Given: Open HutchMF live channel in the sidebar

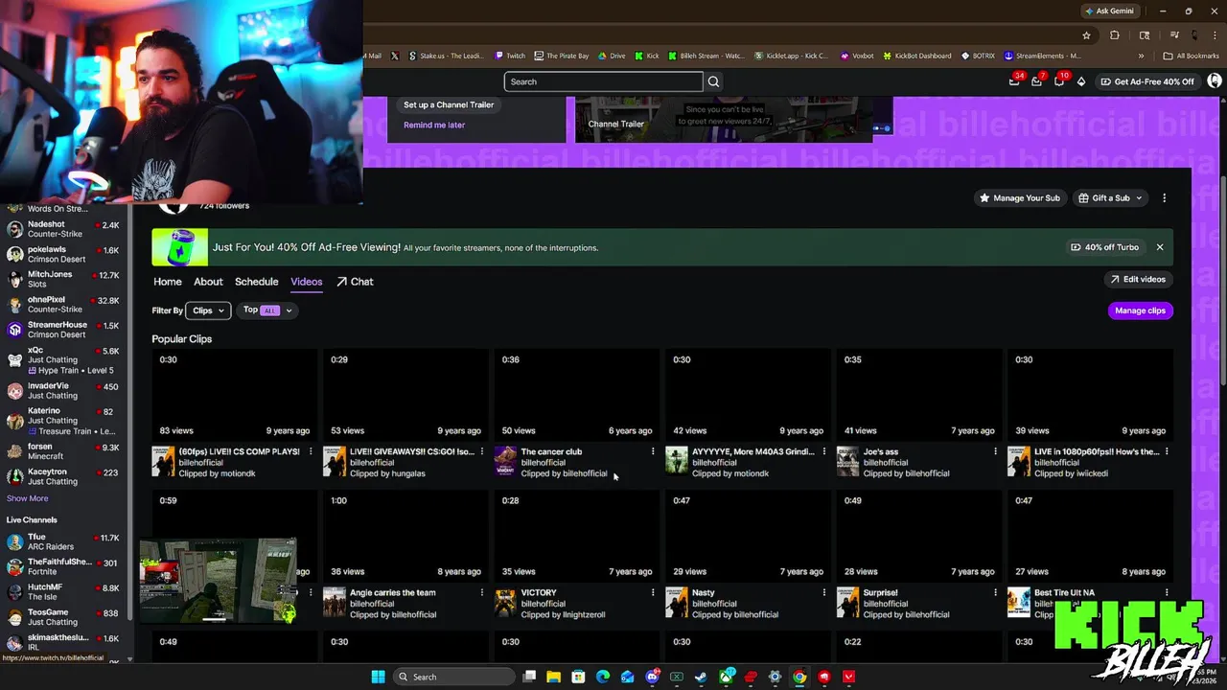Looking at the screenshot, I should [x=63, y=592].
